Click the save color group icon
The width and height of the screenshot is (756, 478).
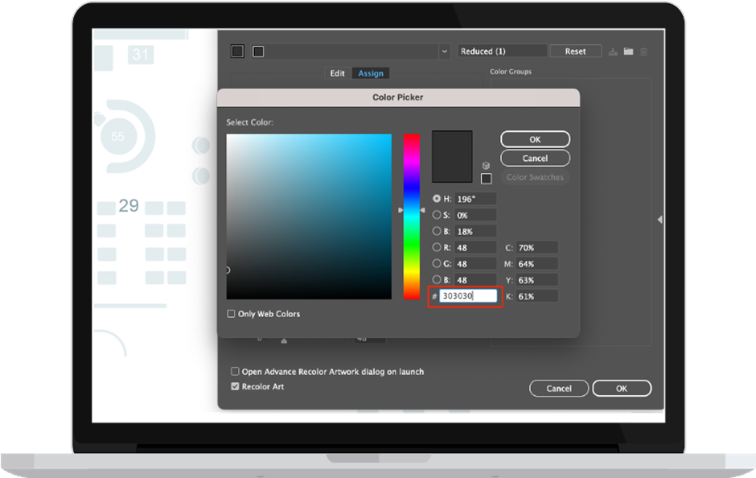point(613,52)
